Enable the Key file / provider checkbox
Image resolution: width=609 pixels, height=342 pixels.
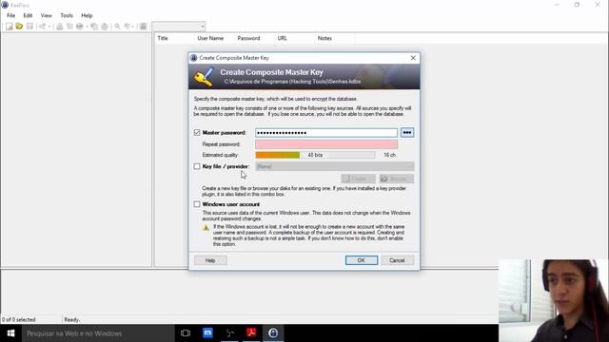point(197,166)
